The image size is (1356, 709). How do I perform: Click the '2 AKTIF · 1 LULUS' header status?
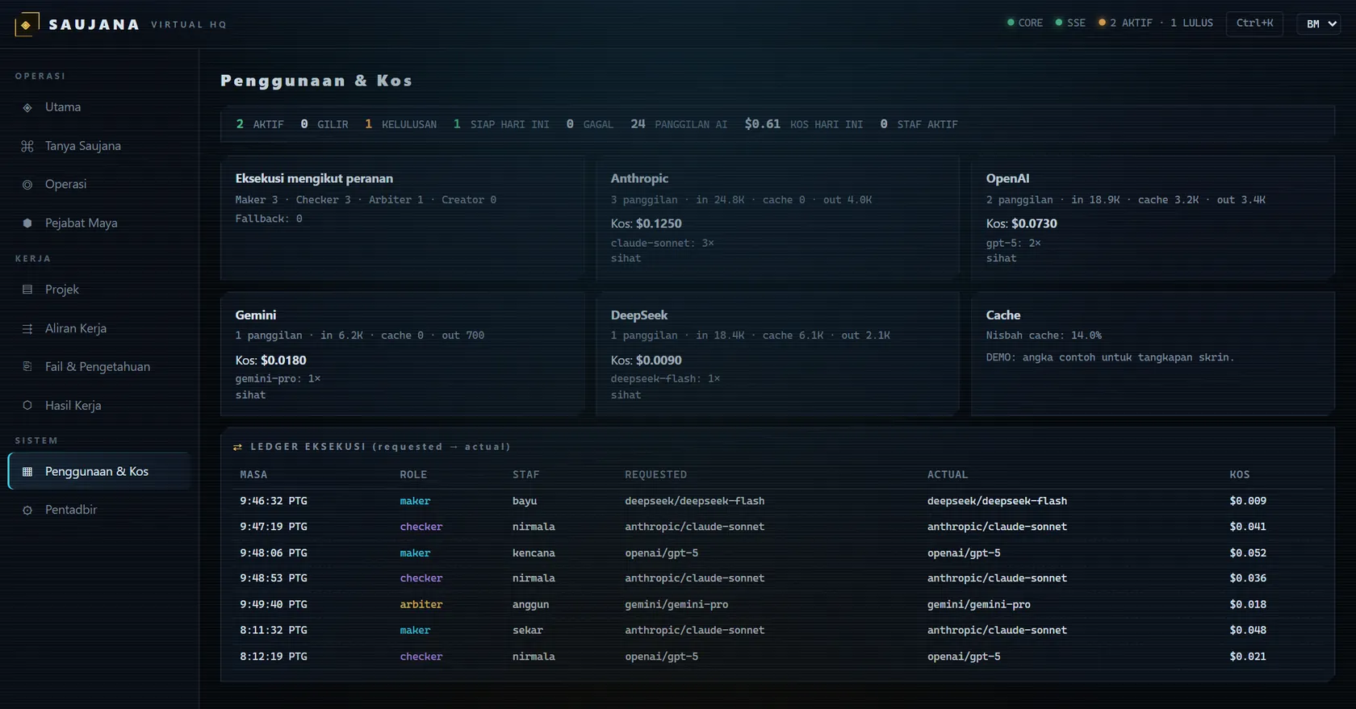(1161, 23)
